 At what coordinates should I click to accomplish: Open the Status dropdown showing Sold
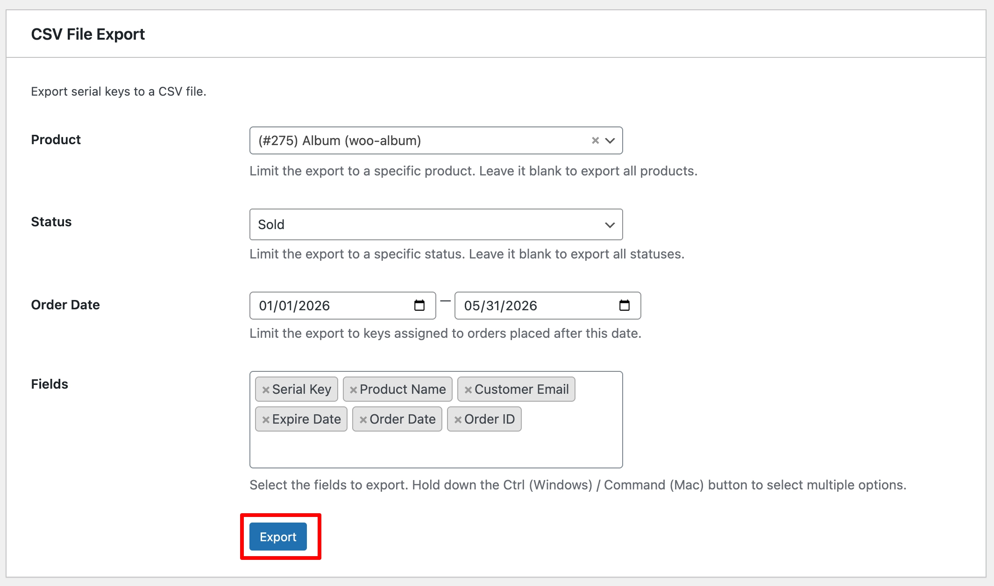(x=436, y=224)
